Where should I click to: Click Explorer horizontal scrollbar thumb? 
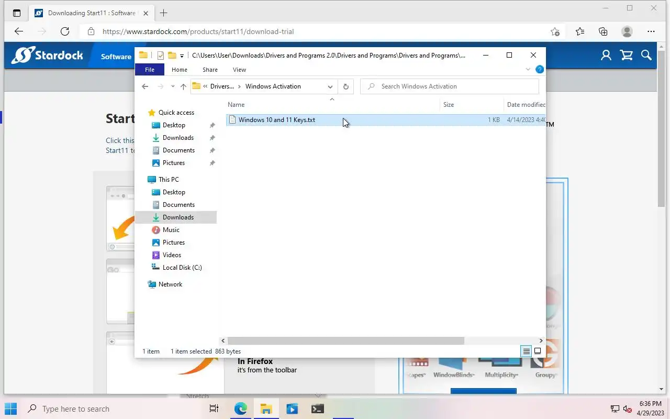pos(345,340)
